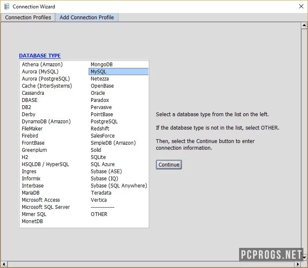Image resolution: width=308 pixels, height=268 pixels.
Task: Pick Greenplum from the list
Action: [x=34, y=150]
